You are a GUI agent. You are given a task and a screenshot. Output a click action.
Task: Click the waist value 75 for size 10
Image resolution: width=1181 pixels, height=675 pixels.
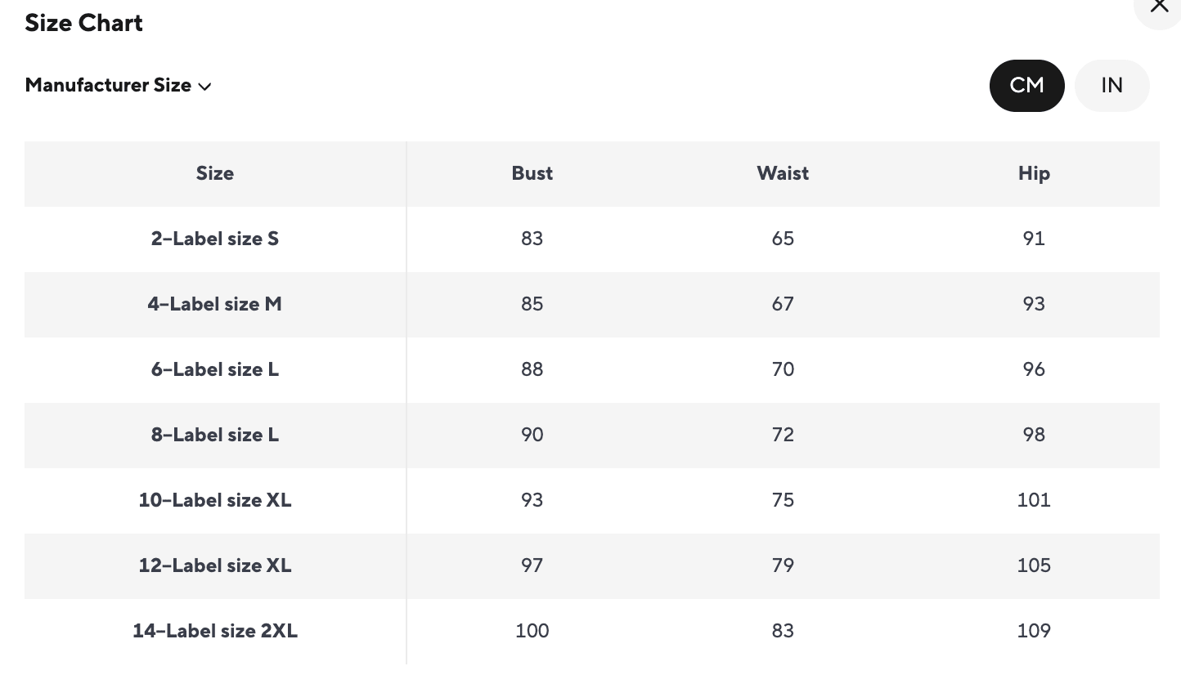[x=783, y=500]
